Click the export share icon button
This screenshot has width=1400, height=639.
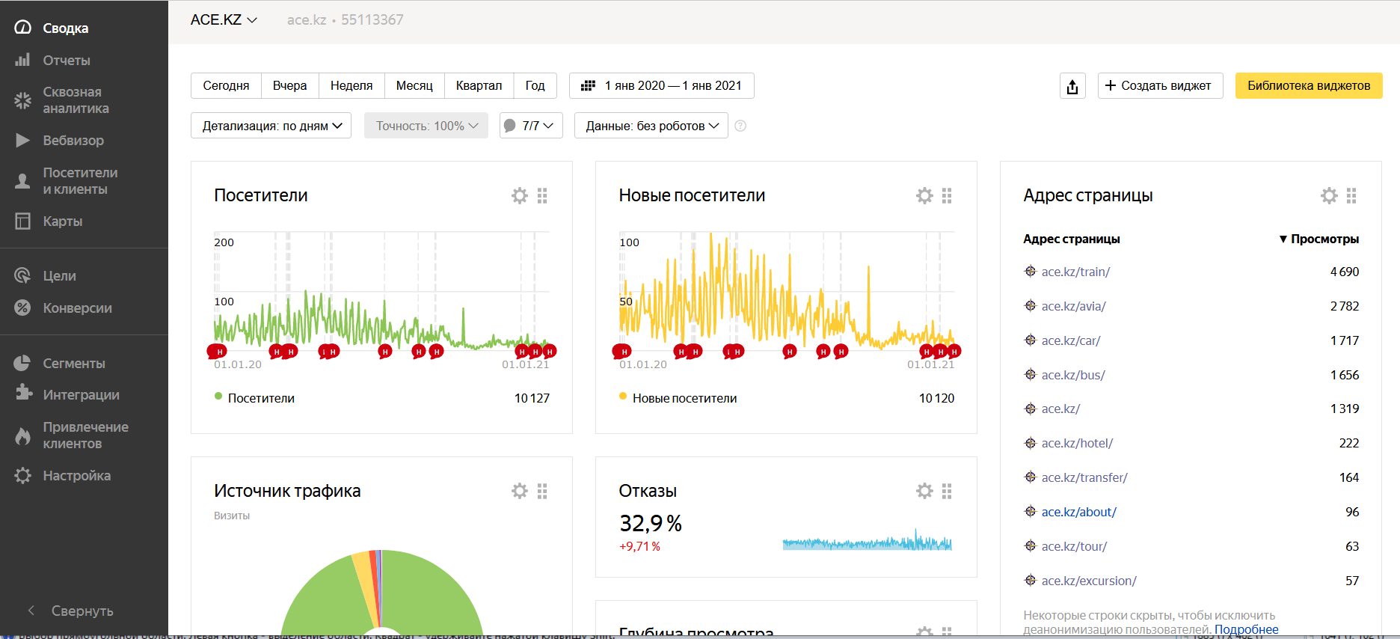click(x=1072, y=86)
